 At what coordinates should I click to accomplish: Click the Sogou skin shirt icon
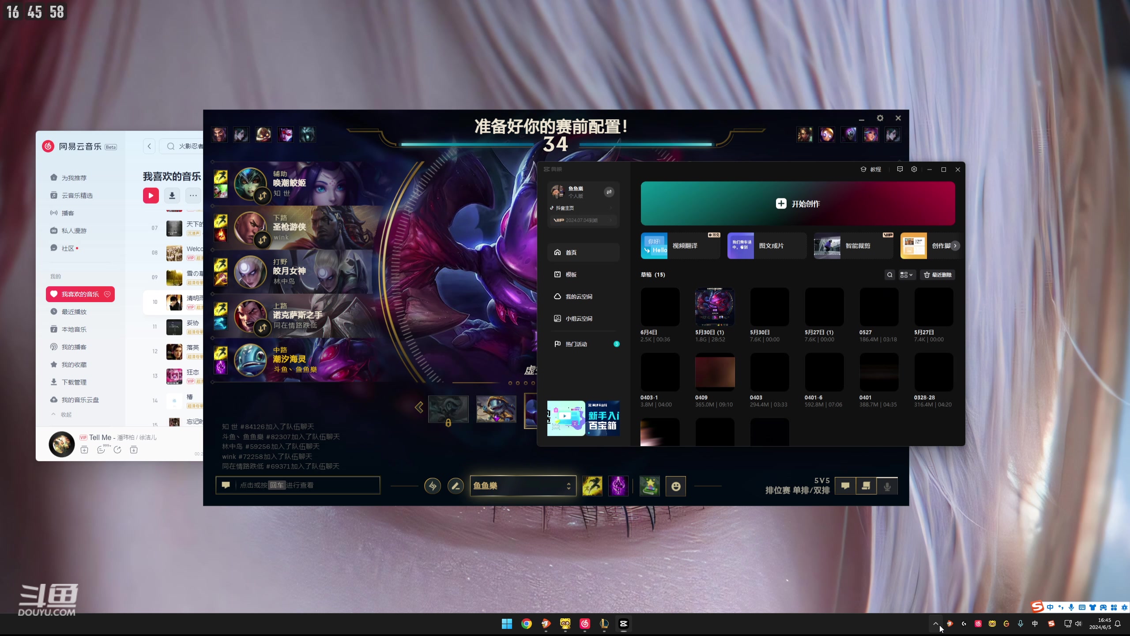point(1092,607)
